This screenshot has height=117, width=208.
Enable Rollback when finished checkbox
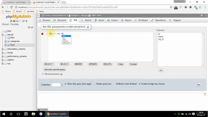click(114, 84)
